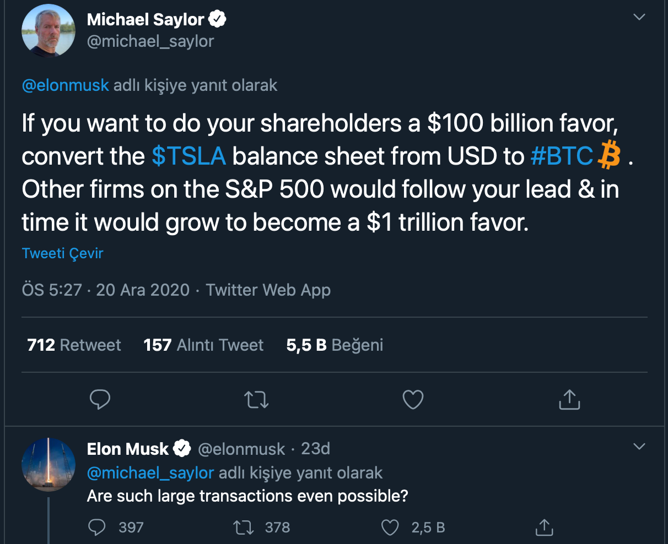View the 712 Retweet list
Image resolution: width=668 pixels, height=544 pixels.
click(74, 345)
